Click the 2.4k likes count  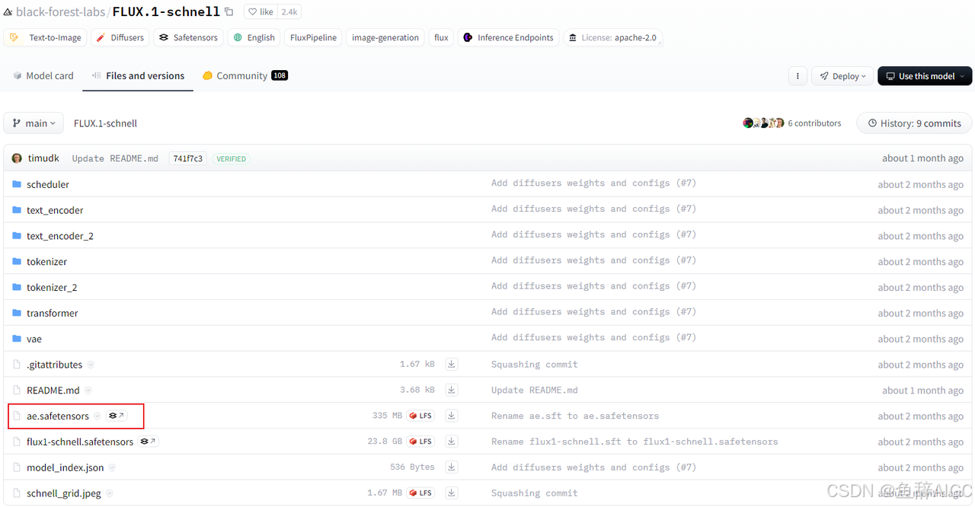click(x=289, y=12)
